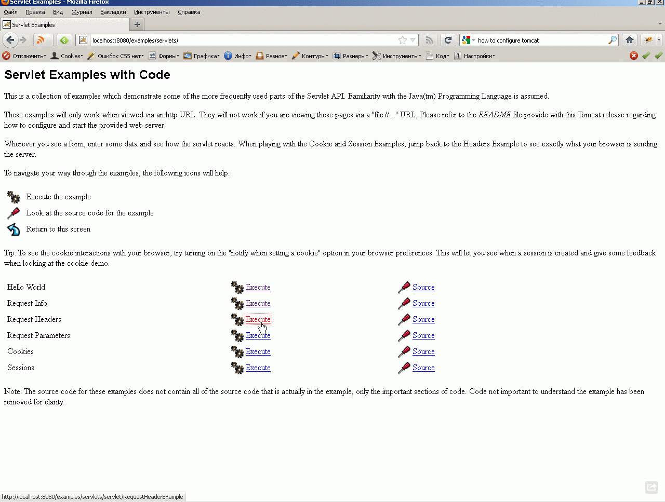Open the Вид menu
Viewport: 665px width, 502px height.
click(58, 12)
